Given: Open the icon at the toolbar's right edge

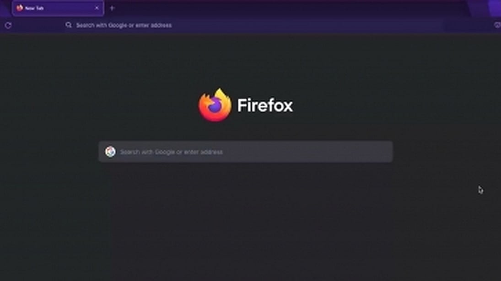Looking at the screenshot, I should (x=497, y=25).
